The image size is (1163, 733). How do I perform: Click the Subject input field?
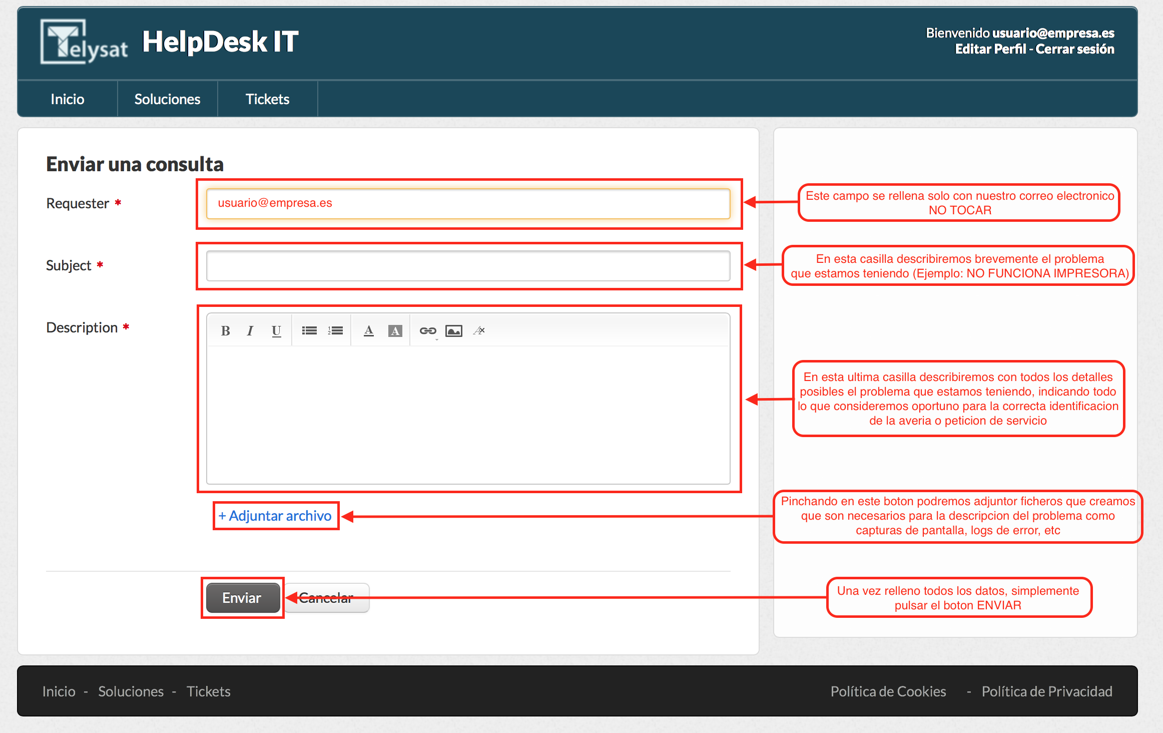point(468,266)
